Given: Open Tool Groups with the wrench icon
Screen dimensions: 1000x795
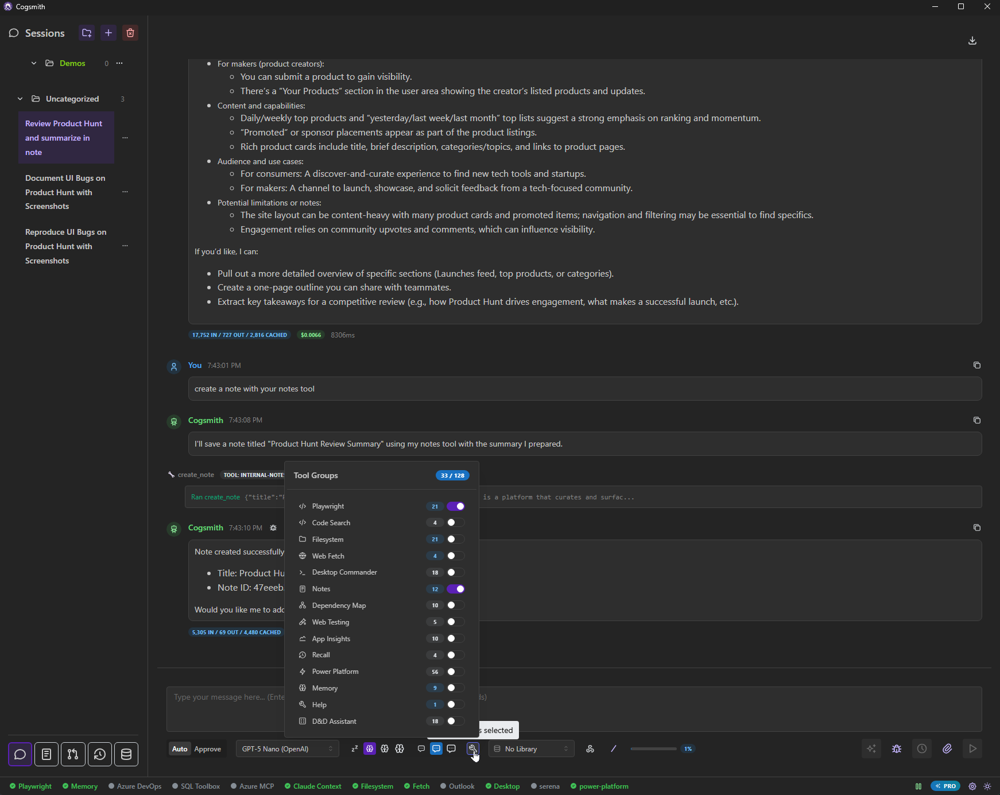Looking at the screenshot, I should pyautogui.click(x=472, y=749).
